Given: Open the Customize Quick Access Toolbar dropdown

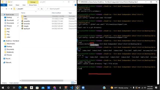Looking at the screenshot, I should 11,2.
